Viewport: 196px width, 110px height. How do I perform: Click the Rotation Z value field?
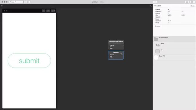coord(169,21)
